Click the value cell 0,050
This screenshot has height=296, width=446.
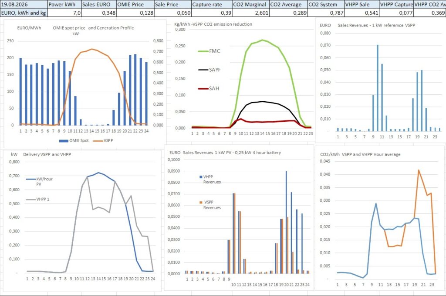click(173, 13)
